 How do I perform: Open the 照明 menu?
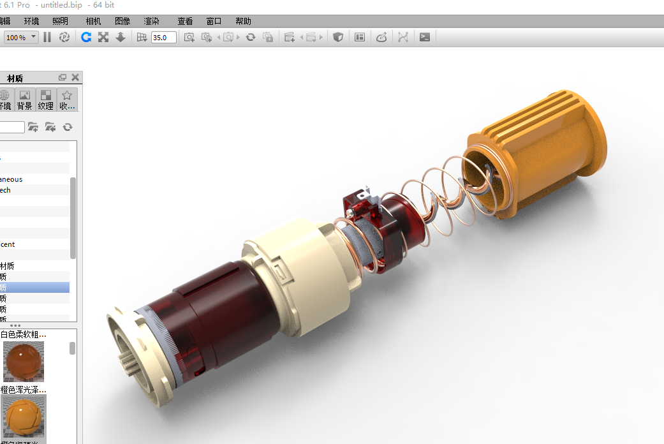60,21
